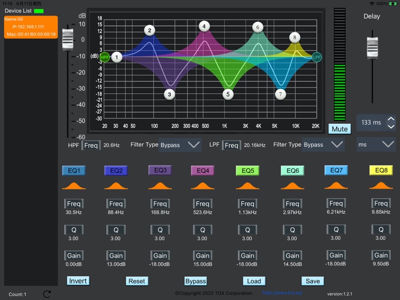The image size is (400, 300).
Task: Click the green HPF node on the graph
Action: 105,57
